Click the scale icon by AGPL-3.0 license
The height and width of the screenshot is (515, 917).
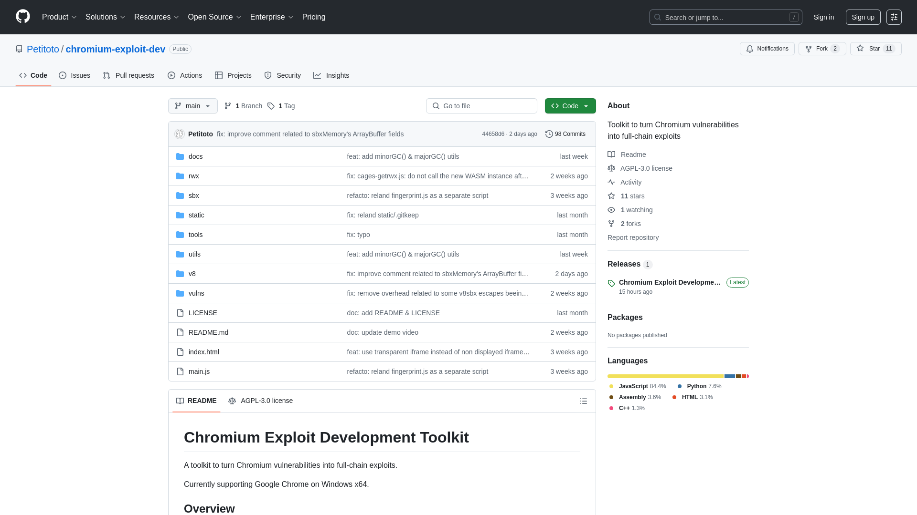[611, 168]
